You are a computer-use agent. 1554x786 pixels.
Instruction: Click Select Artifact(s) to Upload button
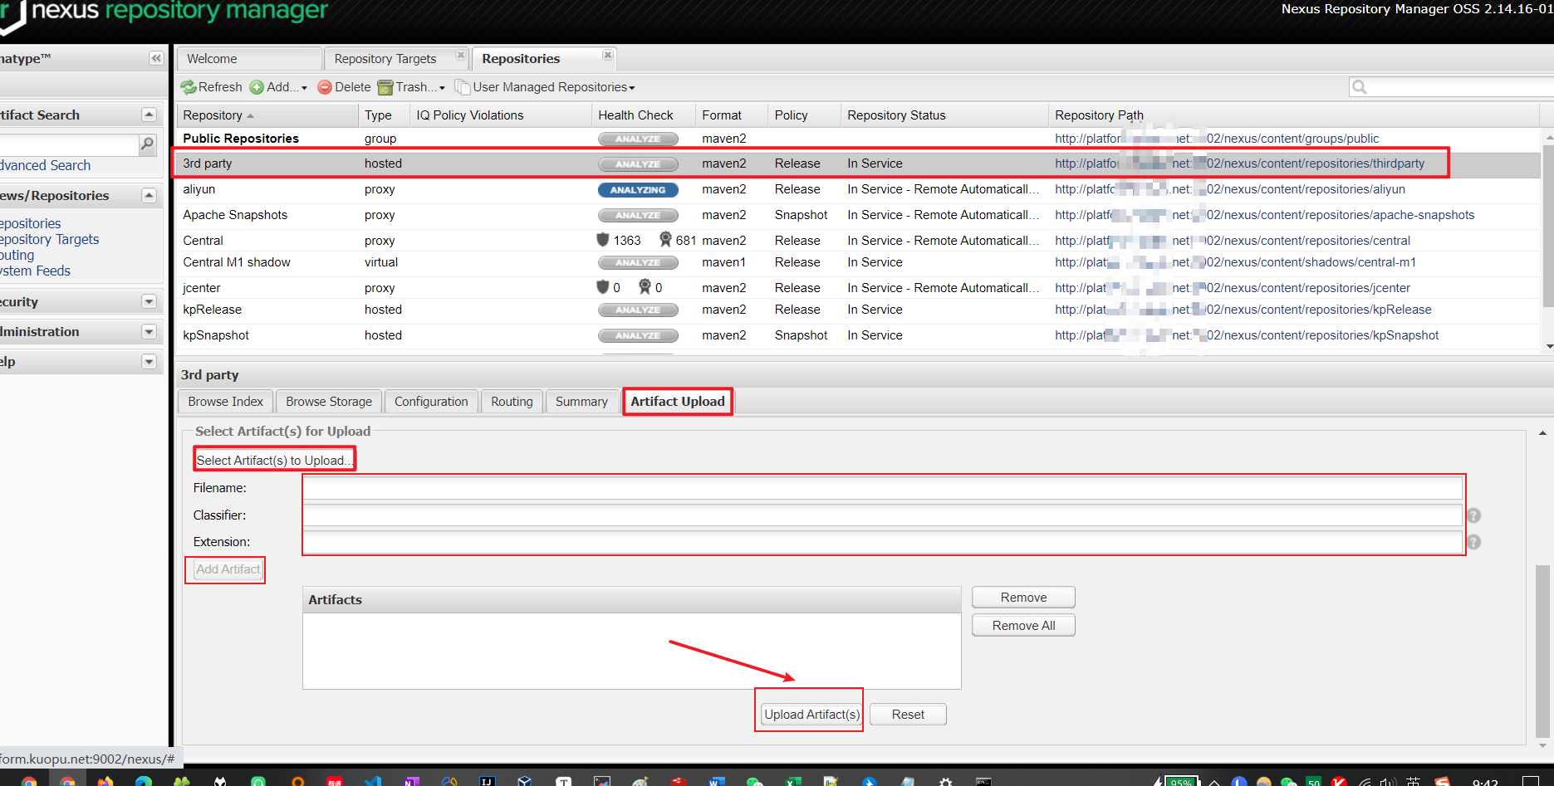coord(274,460)
